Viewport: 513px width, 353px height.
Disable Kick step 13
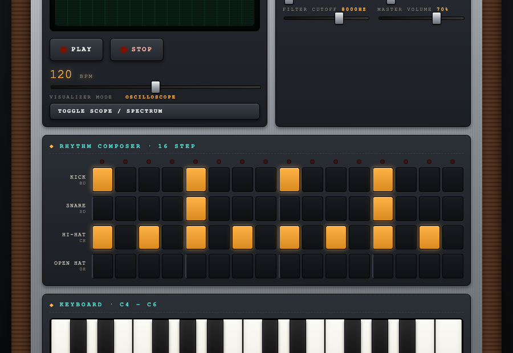coord(383,179)
